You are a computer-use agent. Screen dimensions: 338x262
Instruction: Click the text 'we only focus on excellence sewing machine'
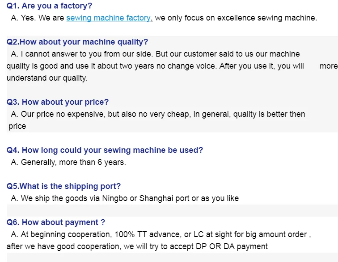tap(236, 18)
